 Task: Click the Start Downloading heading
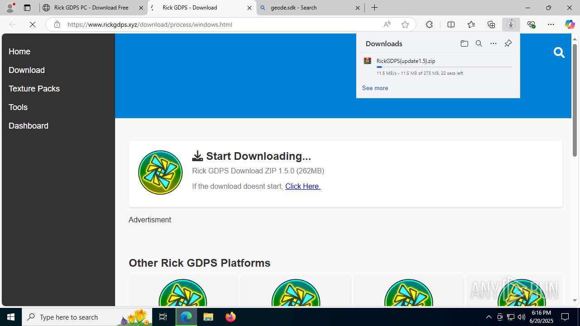[251, 156]
